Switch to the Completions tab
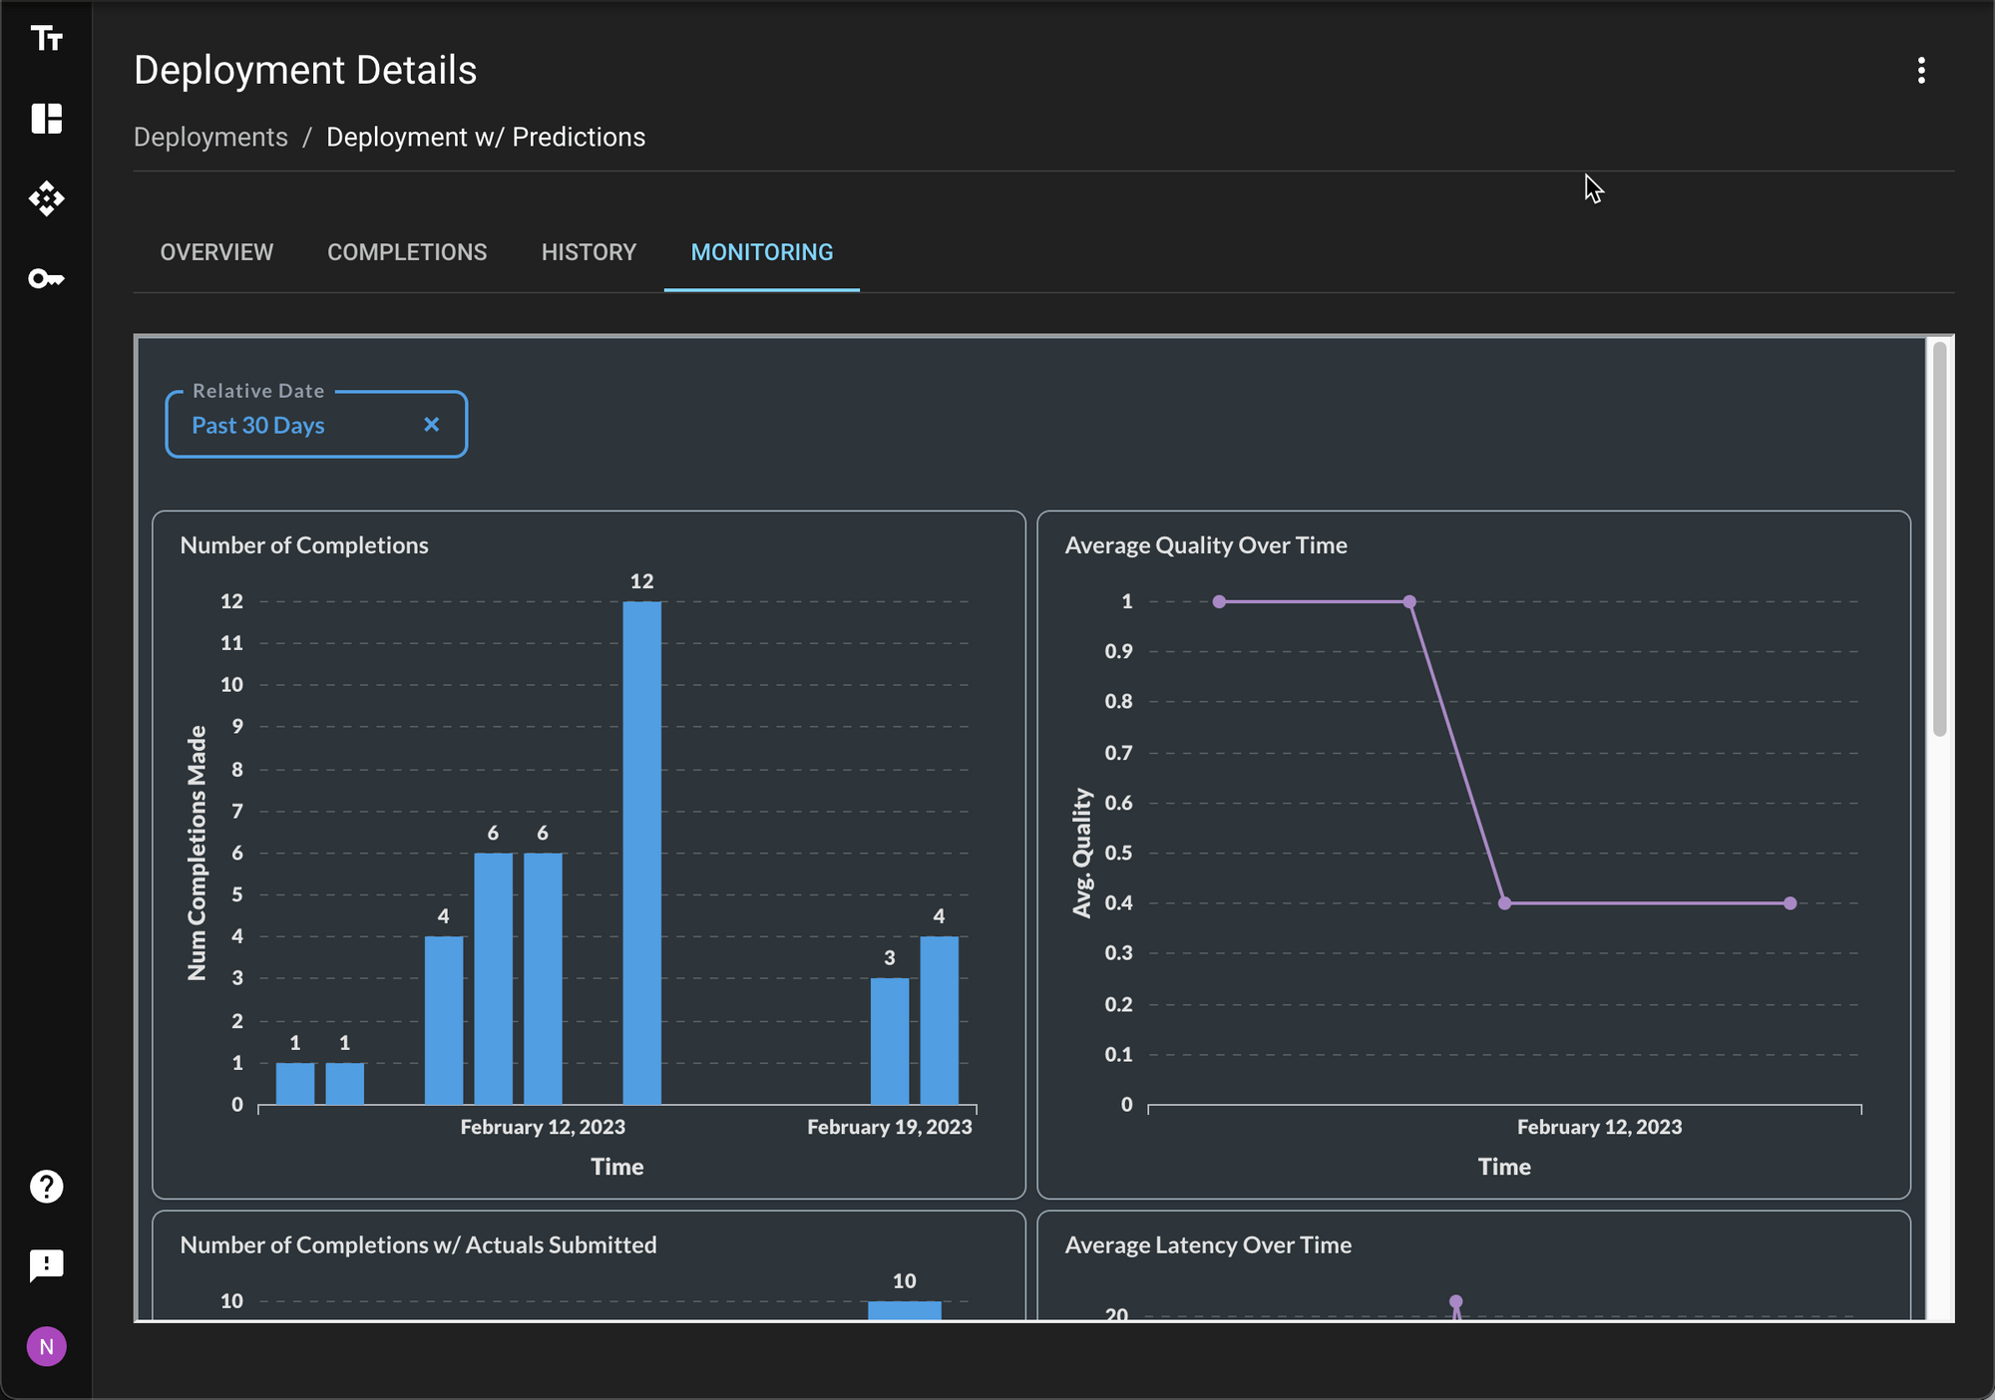 [x=407, y=252]
